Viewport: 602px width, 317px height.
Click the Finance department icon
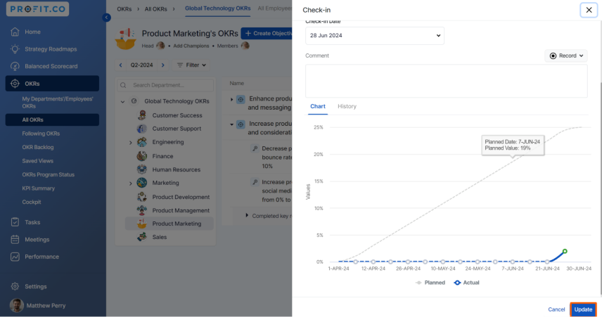pos(142,156)
